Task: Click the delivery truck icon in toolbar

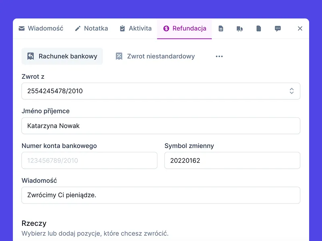Action: tap(240, 28)
